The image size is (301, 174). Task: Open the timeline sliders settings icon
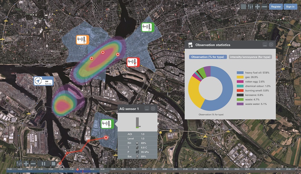coord(19,164)
